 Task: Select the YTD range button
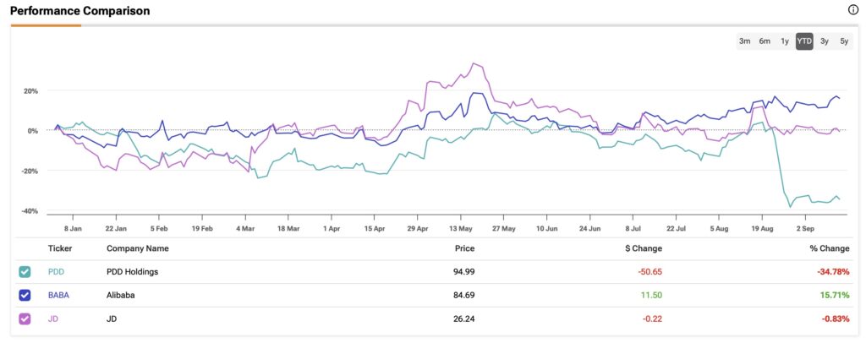point(804,41)
